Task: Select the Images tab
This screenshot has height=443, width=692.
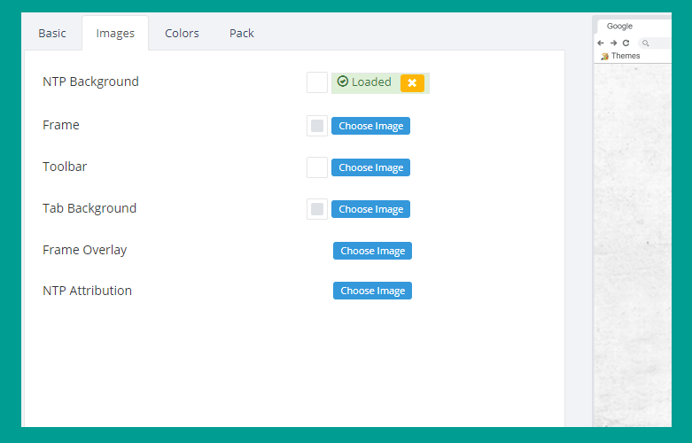Action: (x=115, y=33)
